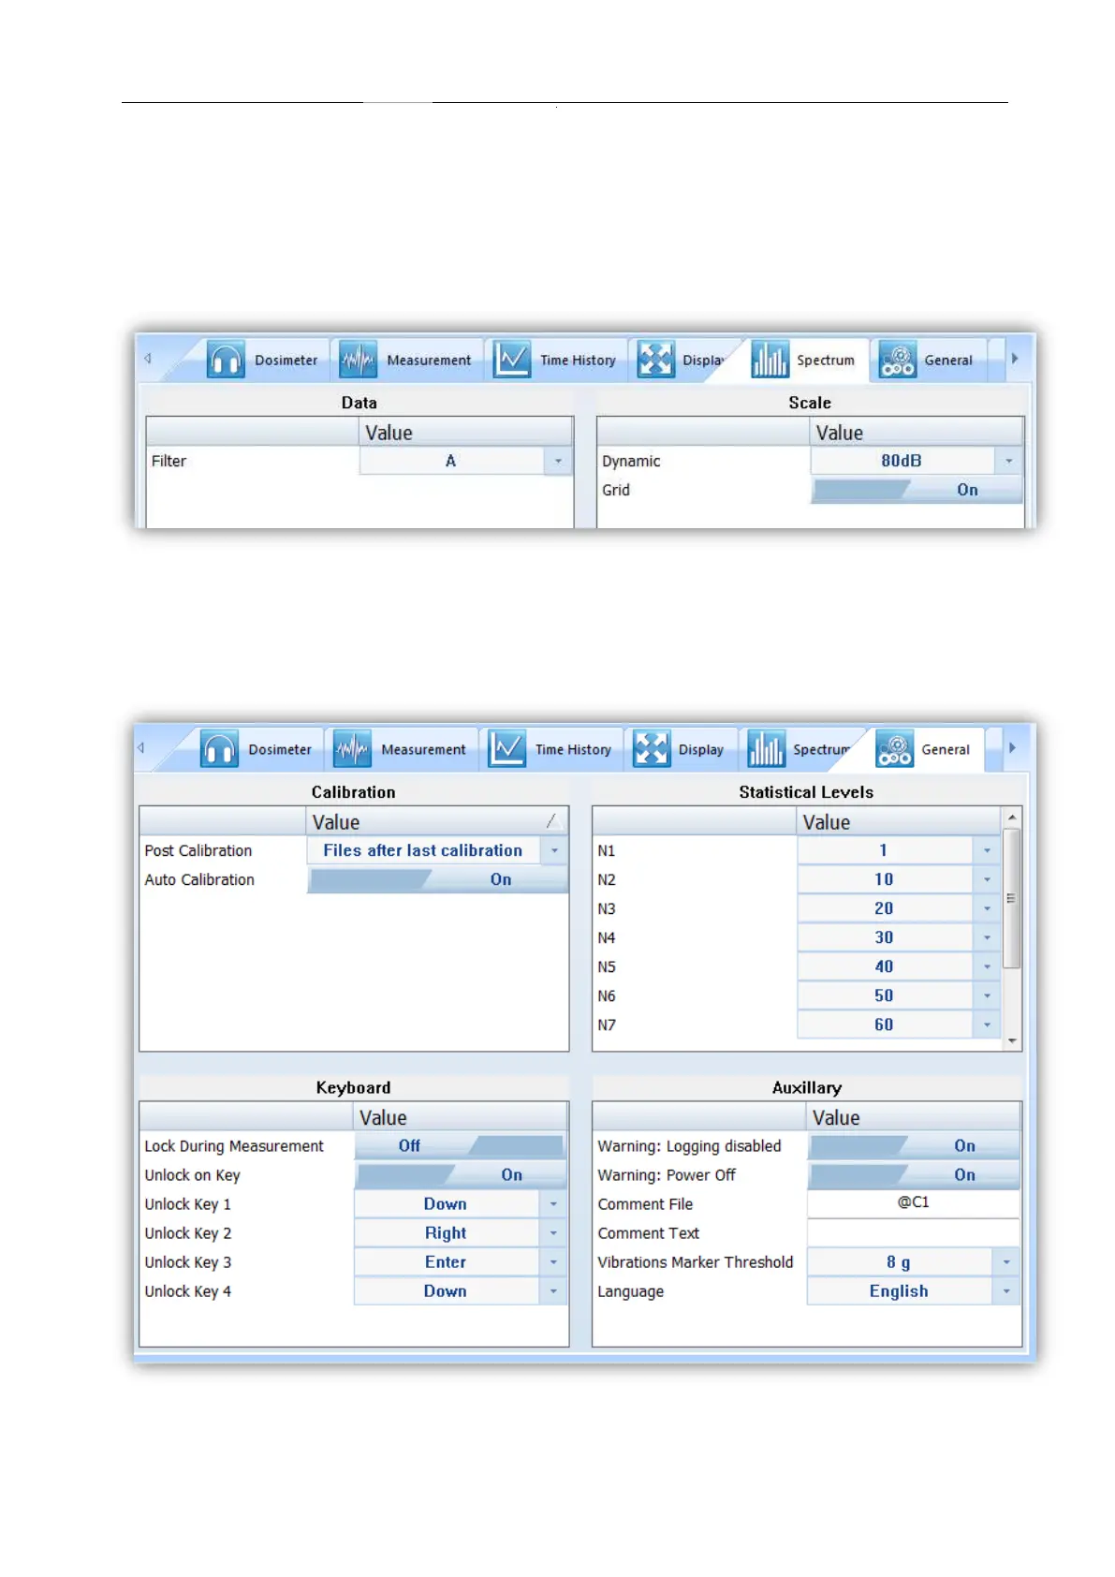Open Unlock Key 1 dropdown arrow

[553, 1203]
